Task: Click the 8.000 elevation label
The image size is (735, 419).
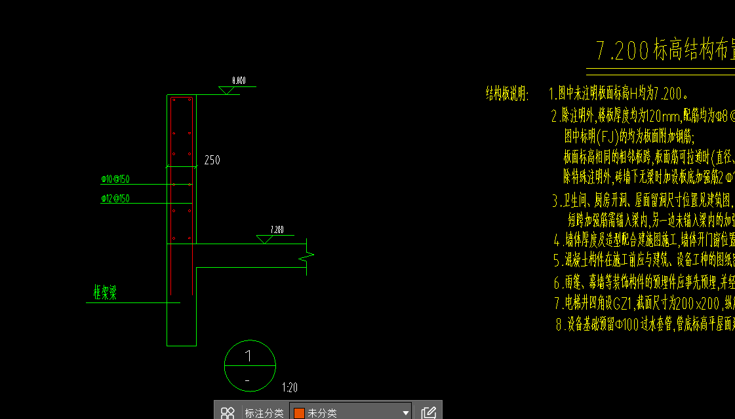Action: point(239,81)
